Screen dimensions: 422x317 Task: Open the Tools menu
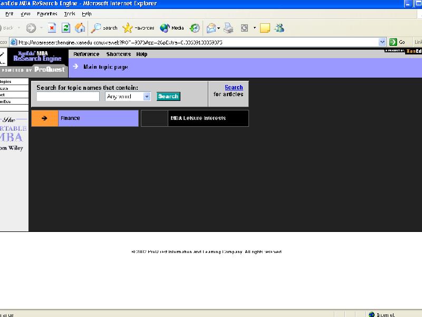(70, 14)
